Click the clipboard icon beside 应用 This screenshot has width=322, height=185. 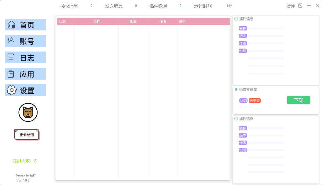11,74
